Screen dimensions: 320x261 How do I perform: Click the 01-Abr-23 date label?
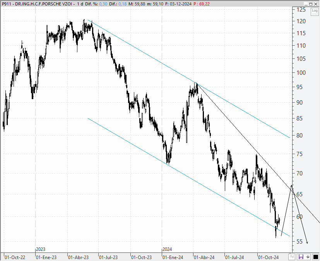79,258
